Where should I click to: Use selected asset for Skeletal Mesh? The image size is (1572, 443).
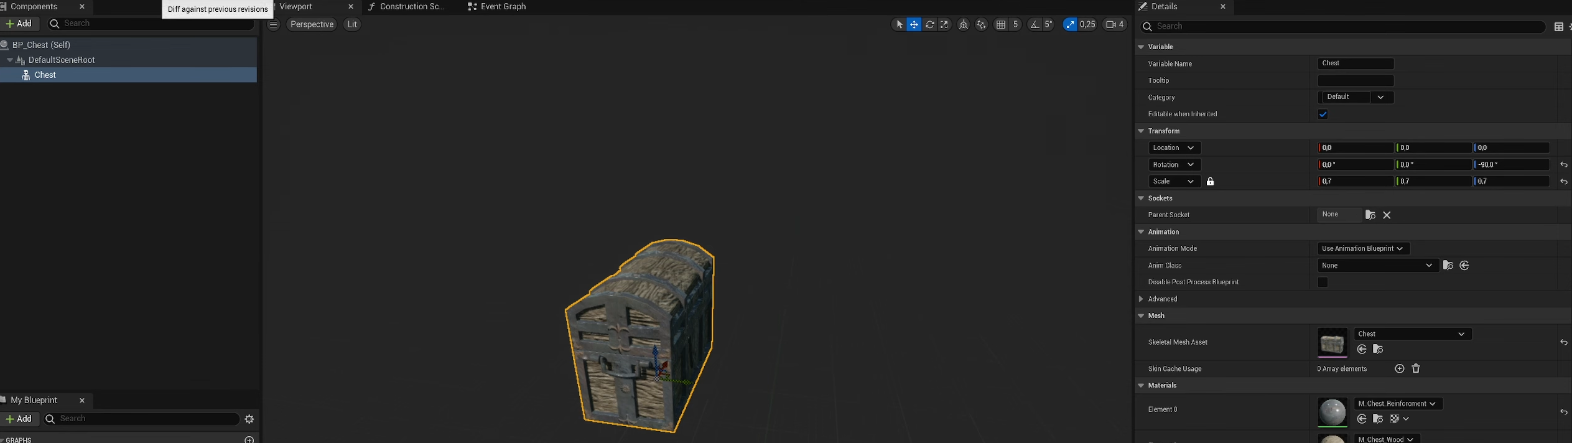pos(1362,350)
